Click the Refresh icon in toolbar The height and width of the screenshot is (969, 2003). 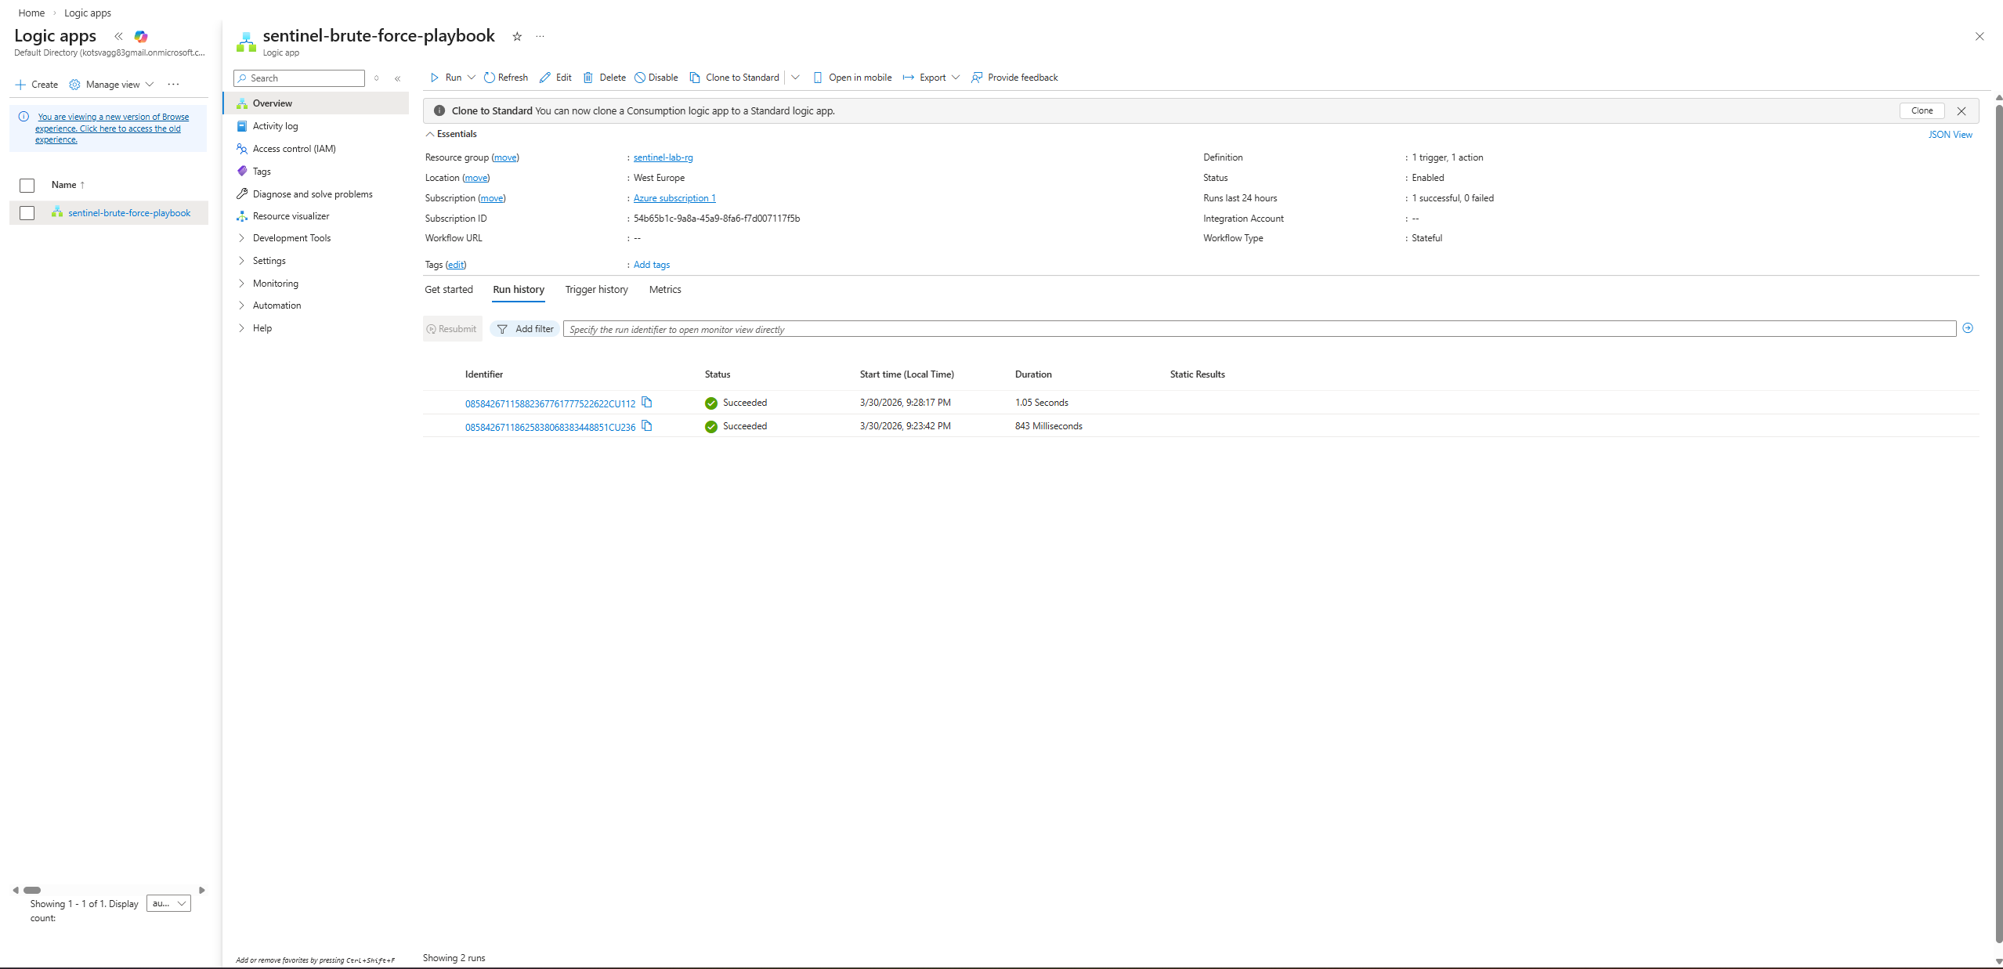489,78
